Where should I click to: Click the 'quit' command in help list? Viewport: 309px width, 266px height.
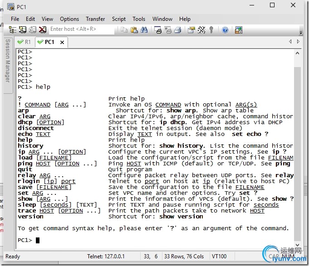(x=25, y=169)
